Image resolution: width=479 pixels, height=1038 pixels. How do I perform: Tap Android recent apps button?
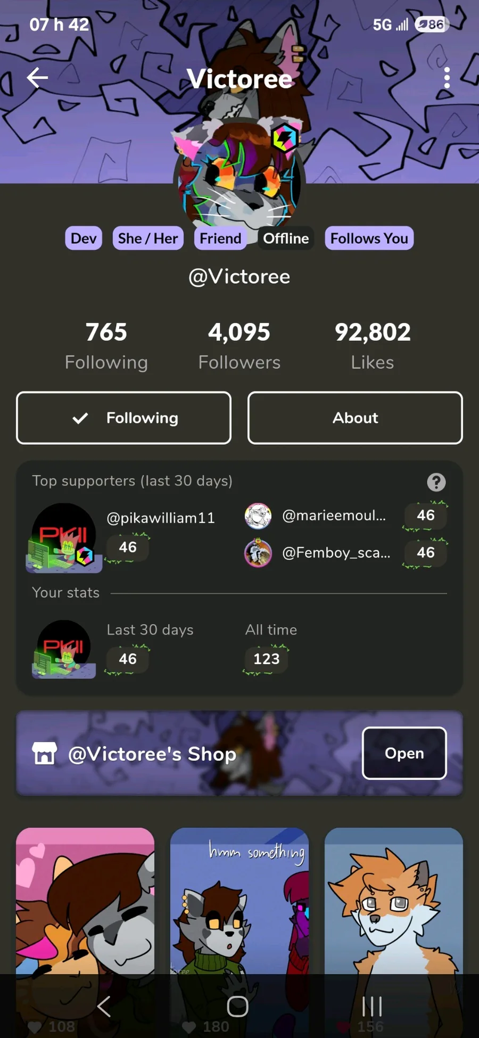pyautogui.click(x=372, y=1007)
